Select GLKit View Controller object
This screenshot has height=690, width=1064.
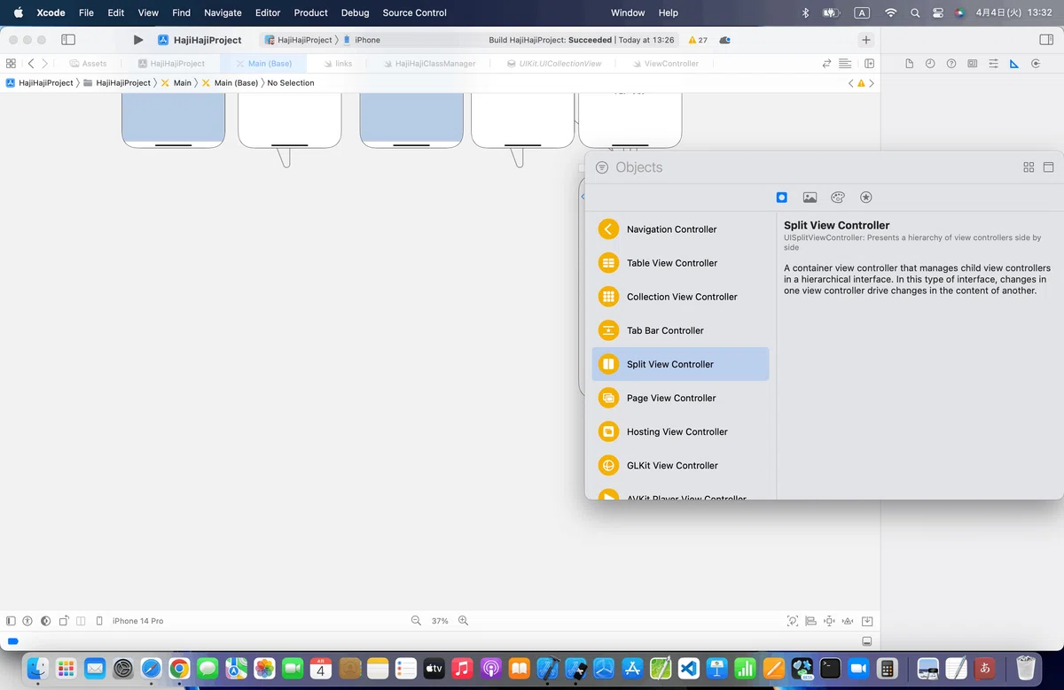pos(681,465)
